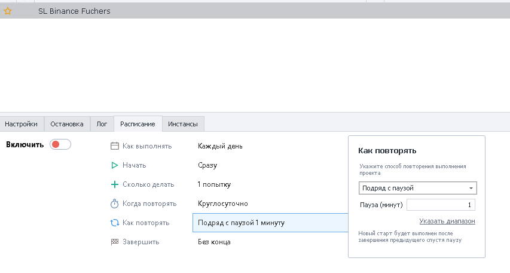Open the Подряд с паузой dropdown
Viewport: 510px width, 273px height.
[417, 188]
